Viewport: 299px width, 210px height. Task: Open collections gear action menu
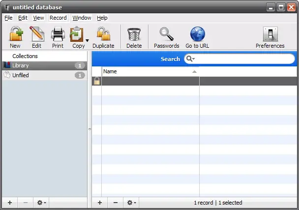(x=41, y=203)
